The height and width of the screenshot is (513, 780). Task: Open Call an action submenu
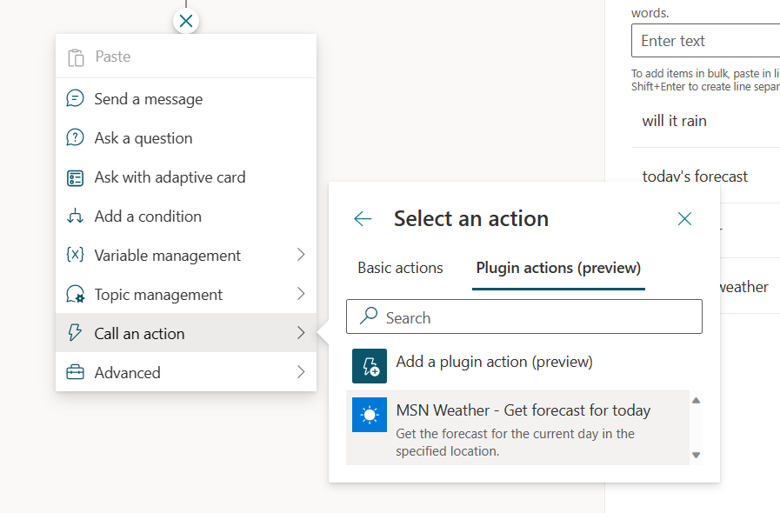coord(186,333)
